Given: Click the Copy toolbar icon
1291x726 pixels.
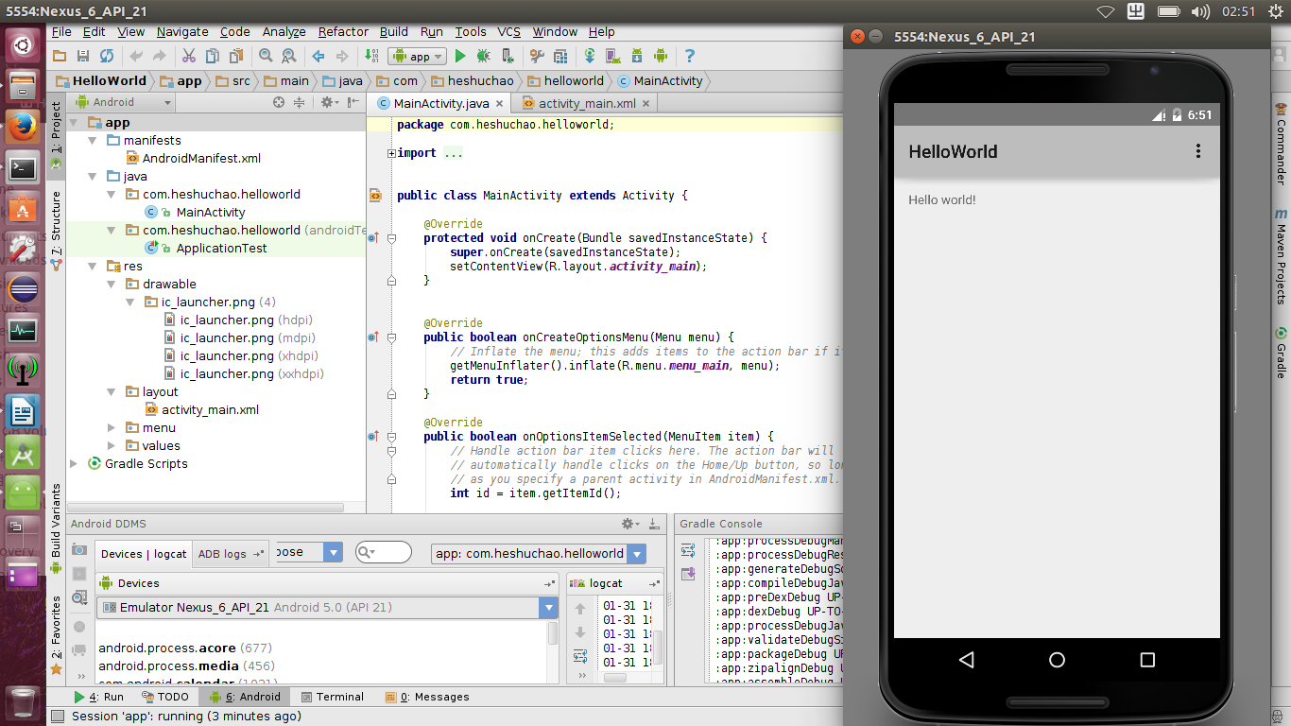Looking at the screenshot, I should click(212, 57).
